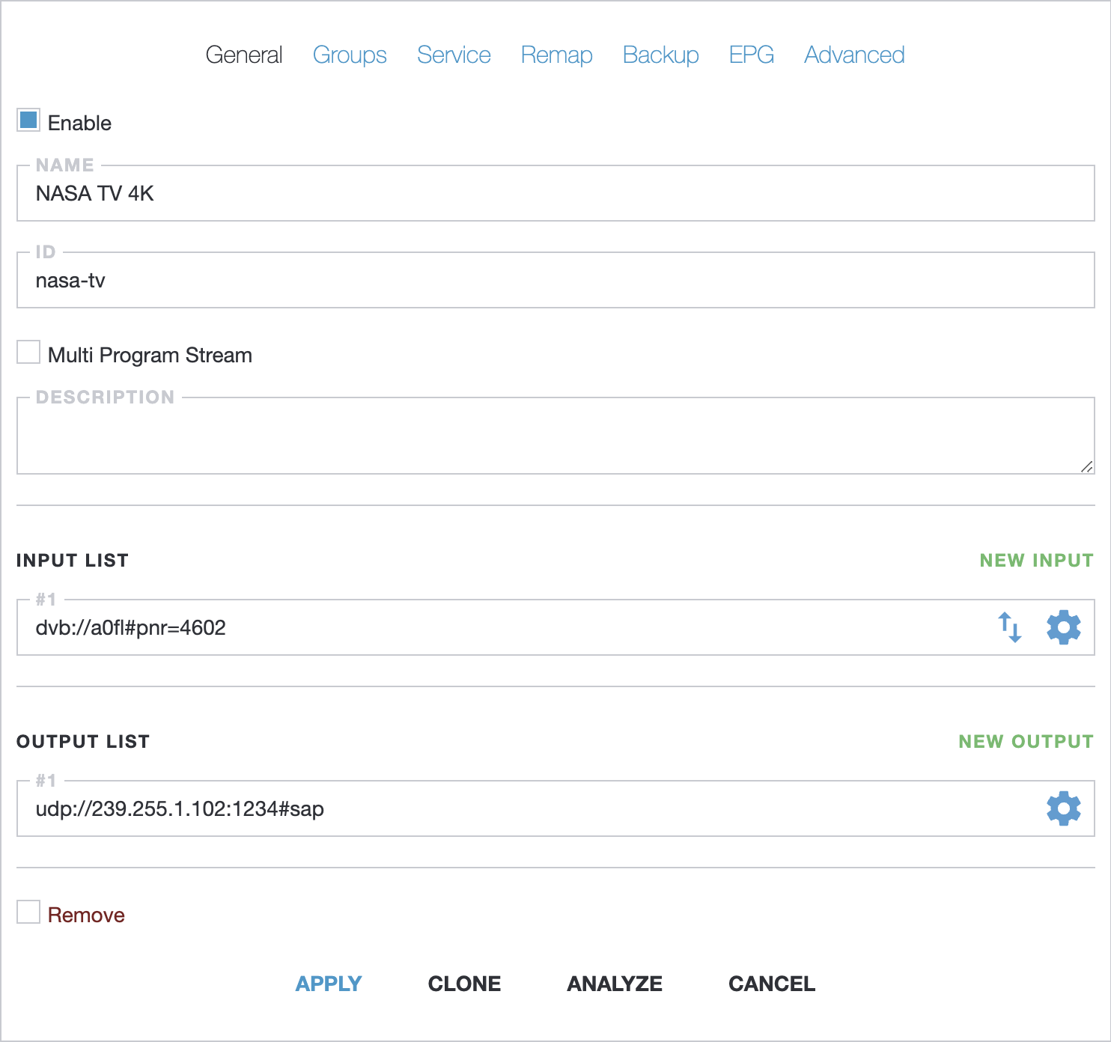
Task: Click the NEW INPUT link
Action: [x=1037, y=561]
